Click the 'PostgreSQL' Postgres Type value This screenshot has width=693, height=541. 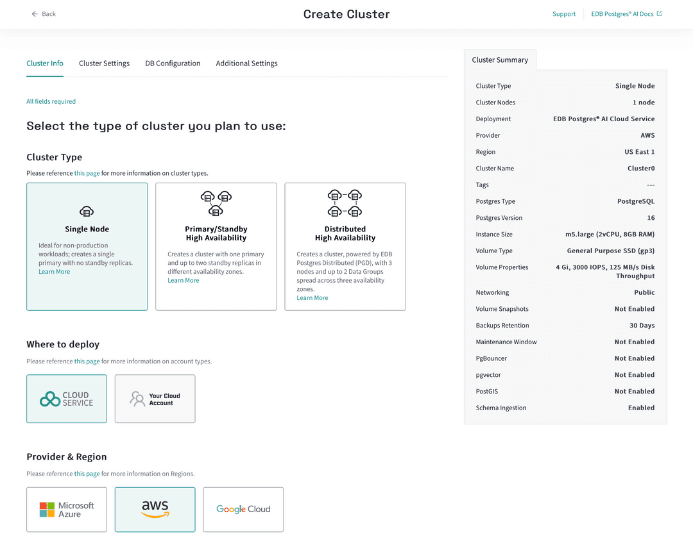636,201
